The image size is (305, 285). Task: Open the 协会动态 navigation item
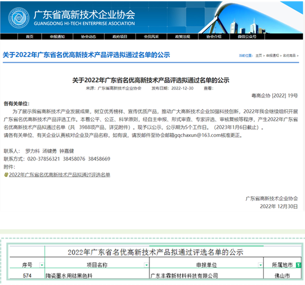[x=88, y=37]
